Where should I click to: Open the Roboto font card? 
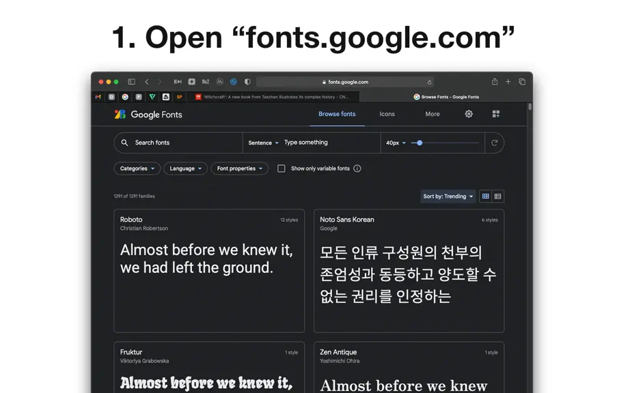pos(209,271)
